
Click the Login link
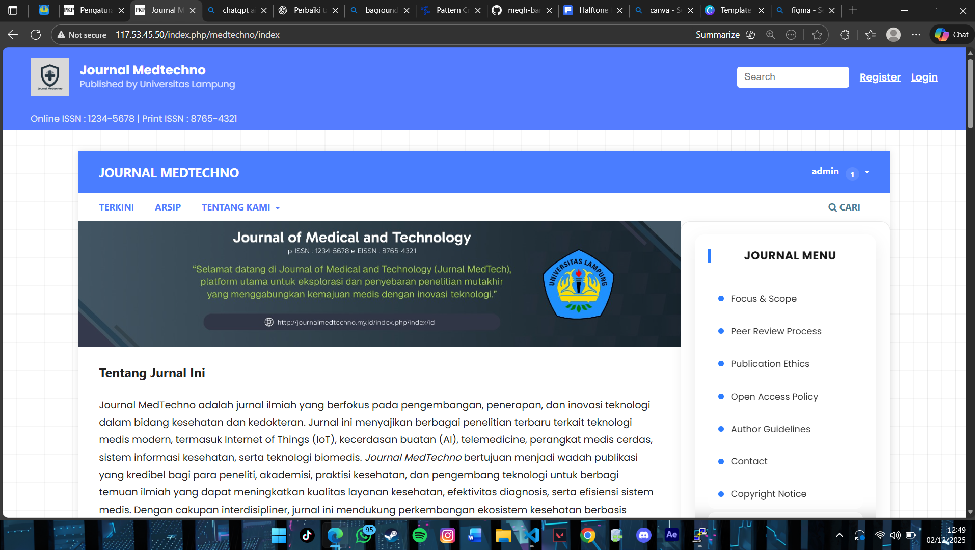click(924, 77)
